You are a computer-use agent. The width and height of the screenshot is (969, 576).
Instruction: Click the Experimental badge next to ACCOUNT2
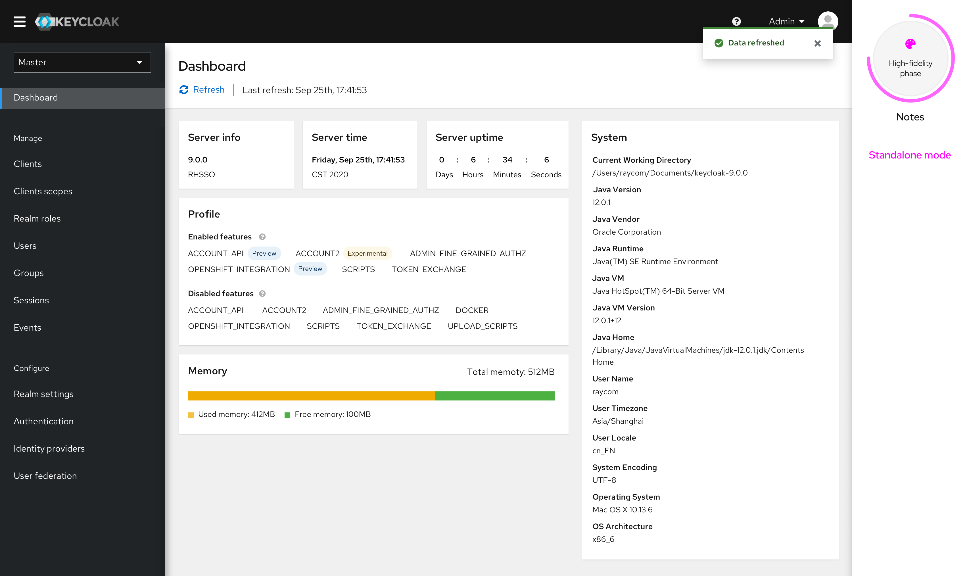pyautogui.click(x=367, y=253)
